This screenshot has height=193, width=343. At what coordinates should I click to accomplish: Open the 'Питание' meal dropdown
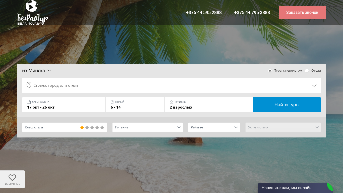[x=148, y=127]
